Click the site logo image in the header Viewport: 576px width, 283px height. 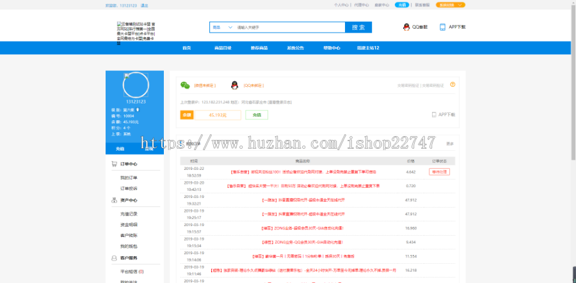pyautogui.click(x=136, y=33)
